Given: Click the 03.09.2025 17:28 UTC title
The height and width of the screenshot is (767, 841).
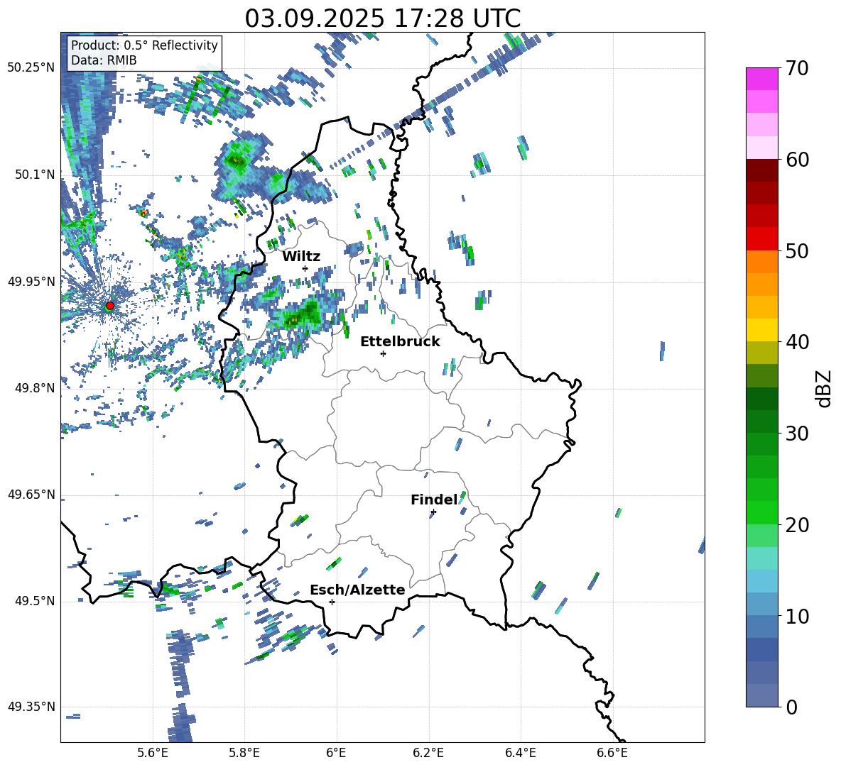Looking at the screenshot, I should tap(382, 18).
